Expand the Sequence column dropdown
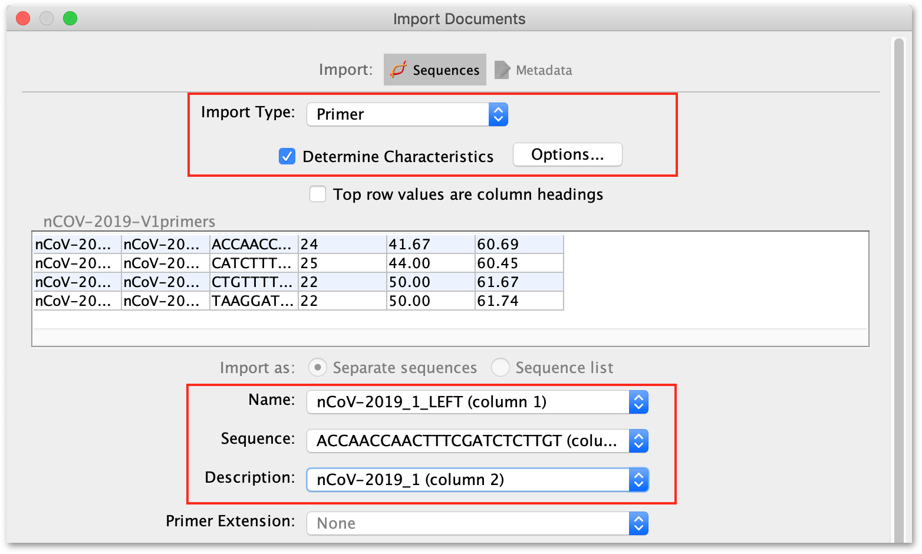This screenshot has height=554, width=922. [x=477, y=441]
